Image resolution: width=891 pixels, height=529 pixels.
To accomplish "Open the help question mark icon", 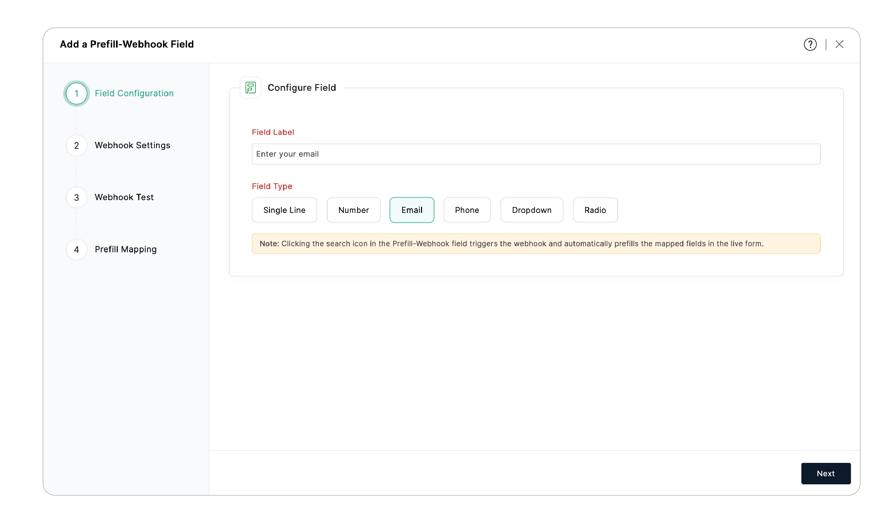I will coord(810,45).
